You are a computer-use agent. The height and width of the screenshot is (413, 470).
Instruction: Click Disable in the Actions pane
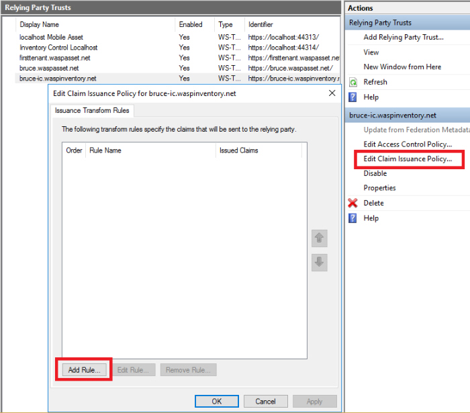375,173
